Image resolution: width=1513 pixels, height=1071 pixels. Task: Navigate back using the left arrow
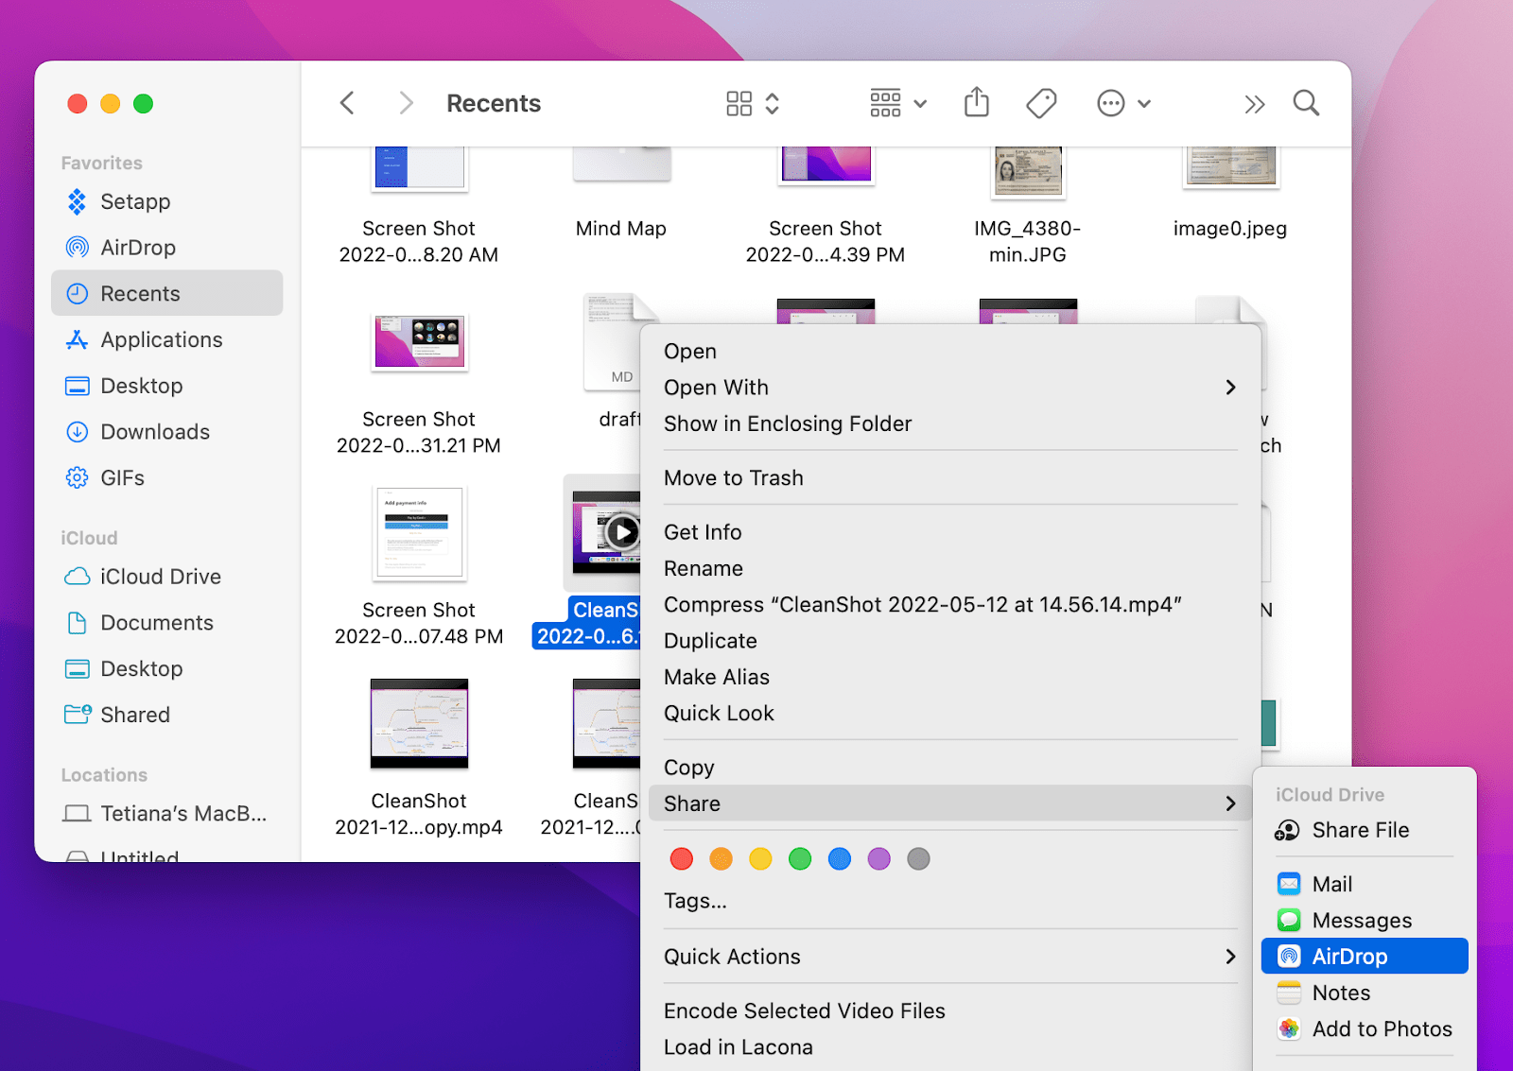coord(346,103)
